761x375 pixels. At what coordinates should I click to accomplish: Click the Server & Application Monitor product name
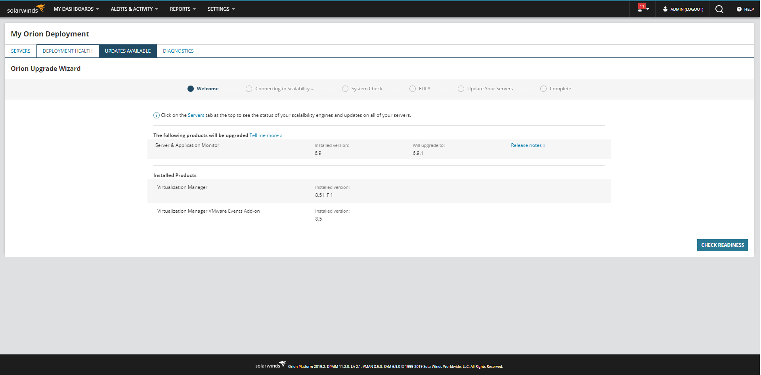[187, 145]
